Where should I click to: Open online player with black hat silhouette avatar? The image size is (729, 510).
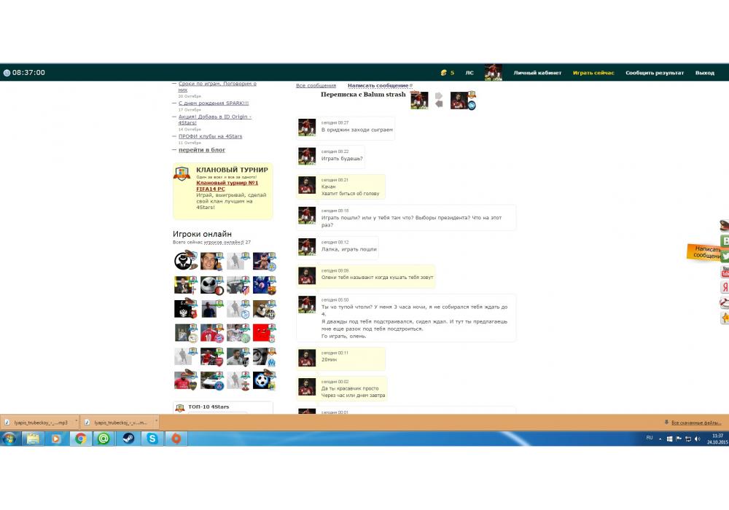coord(183,261)
